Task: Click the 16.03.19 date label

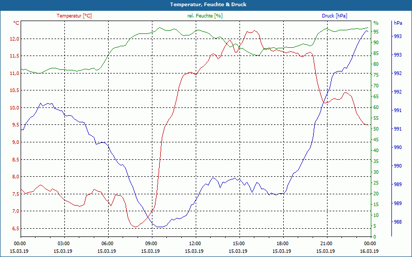Action: click(369, 251)
